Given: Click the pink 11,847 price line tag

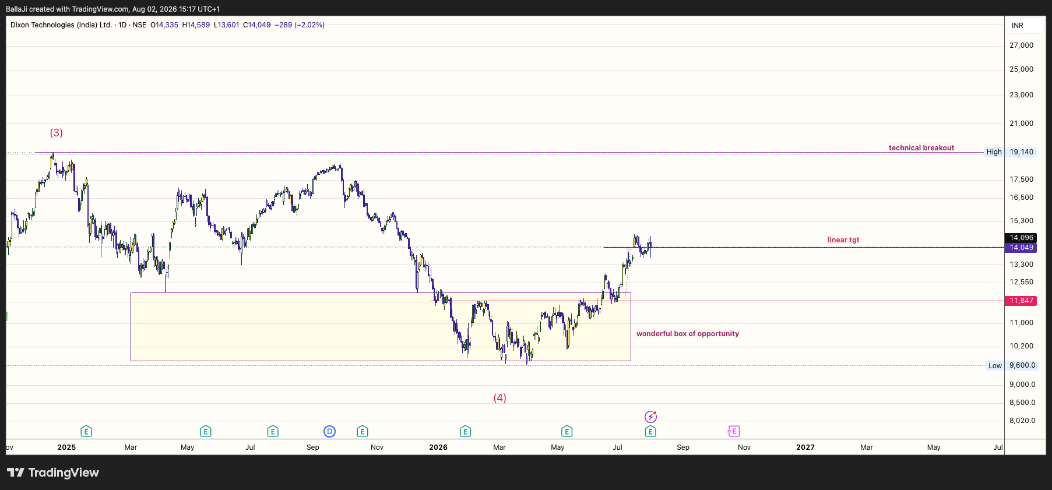Looking at the screenshot, I should (x=1021, y=301).
